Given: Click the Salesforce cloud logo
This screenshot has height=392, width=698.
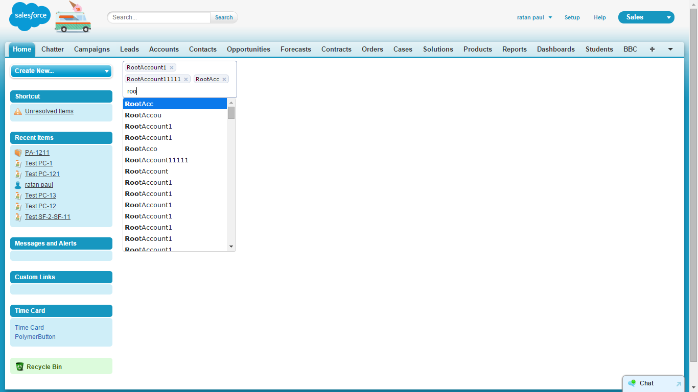Looking at the screenshot, I should 29,16.
